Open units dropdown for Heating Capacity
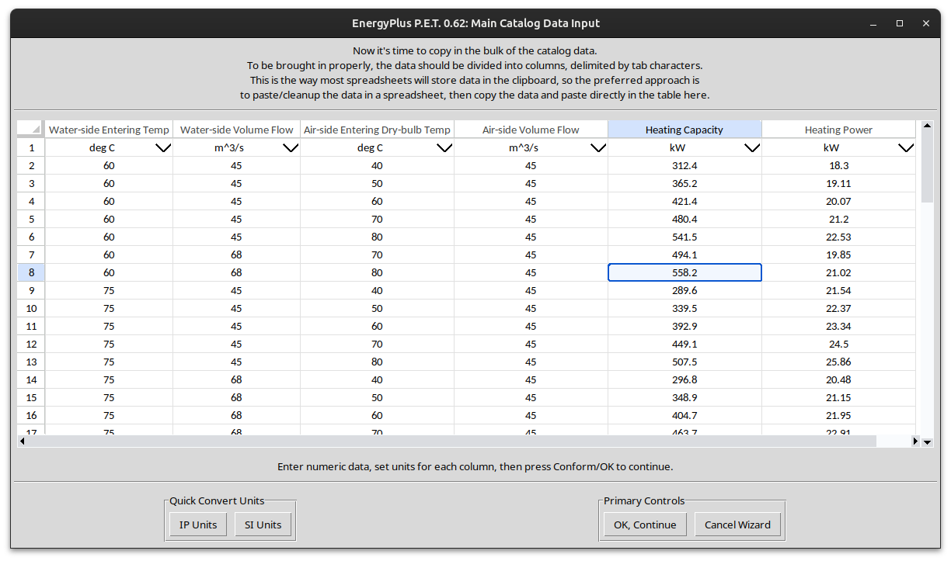 (x=752, y=148)
